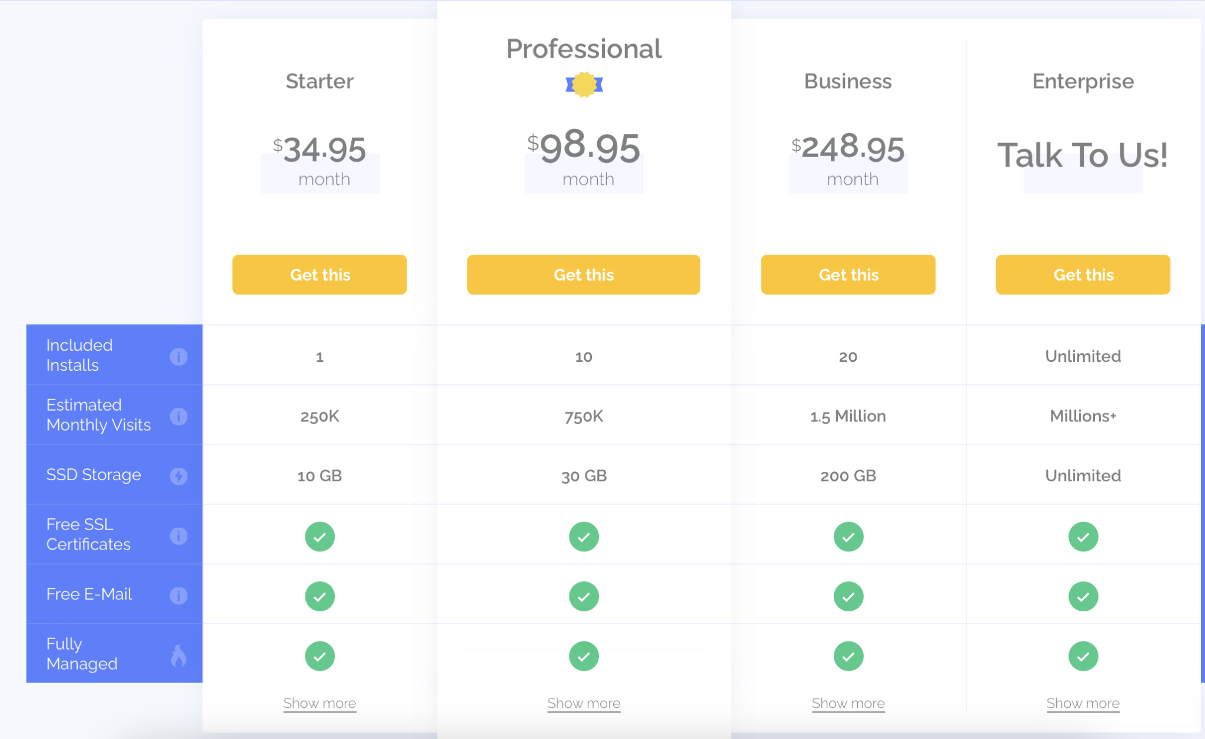Expand Starter plan with Show more
The height and width of the screenshot is (739, 1205).
tap(319, 703)
